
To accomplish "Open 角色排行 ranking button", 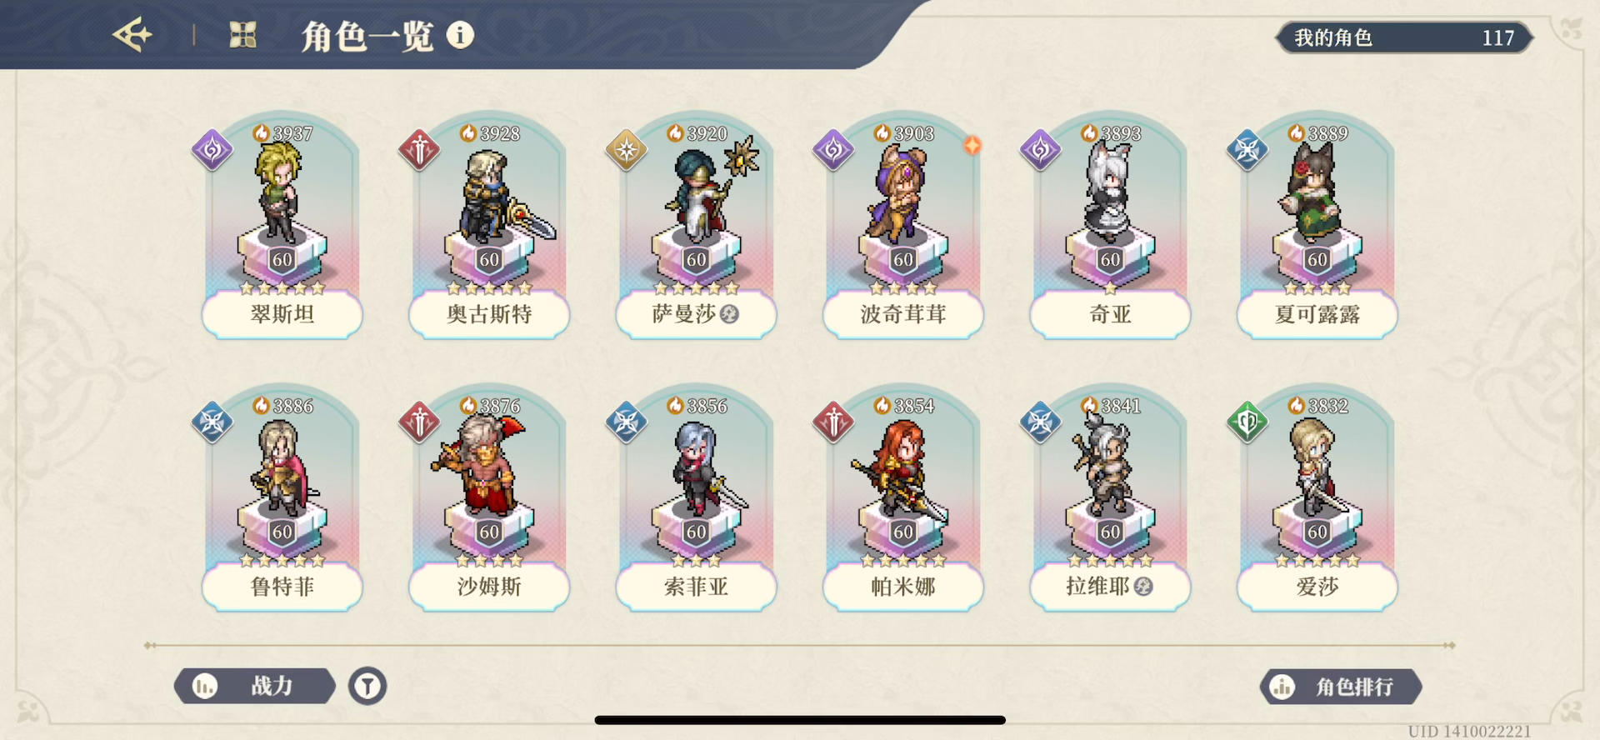I will [1341, 687].
